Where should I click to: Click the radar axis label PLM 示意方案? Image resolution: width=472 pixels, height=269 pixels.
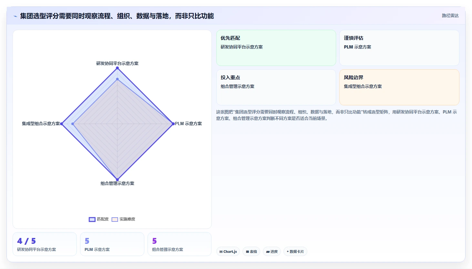pos(188,124)
